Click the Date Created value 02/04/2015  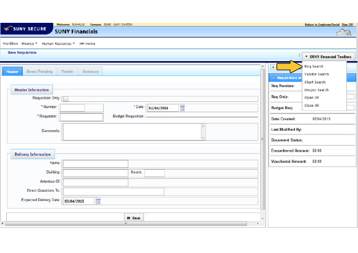[321, 118]
